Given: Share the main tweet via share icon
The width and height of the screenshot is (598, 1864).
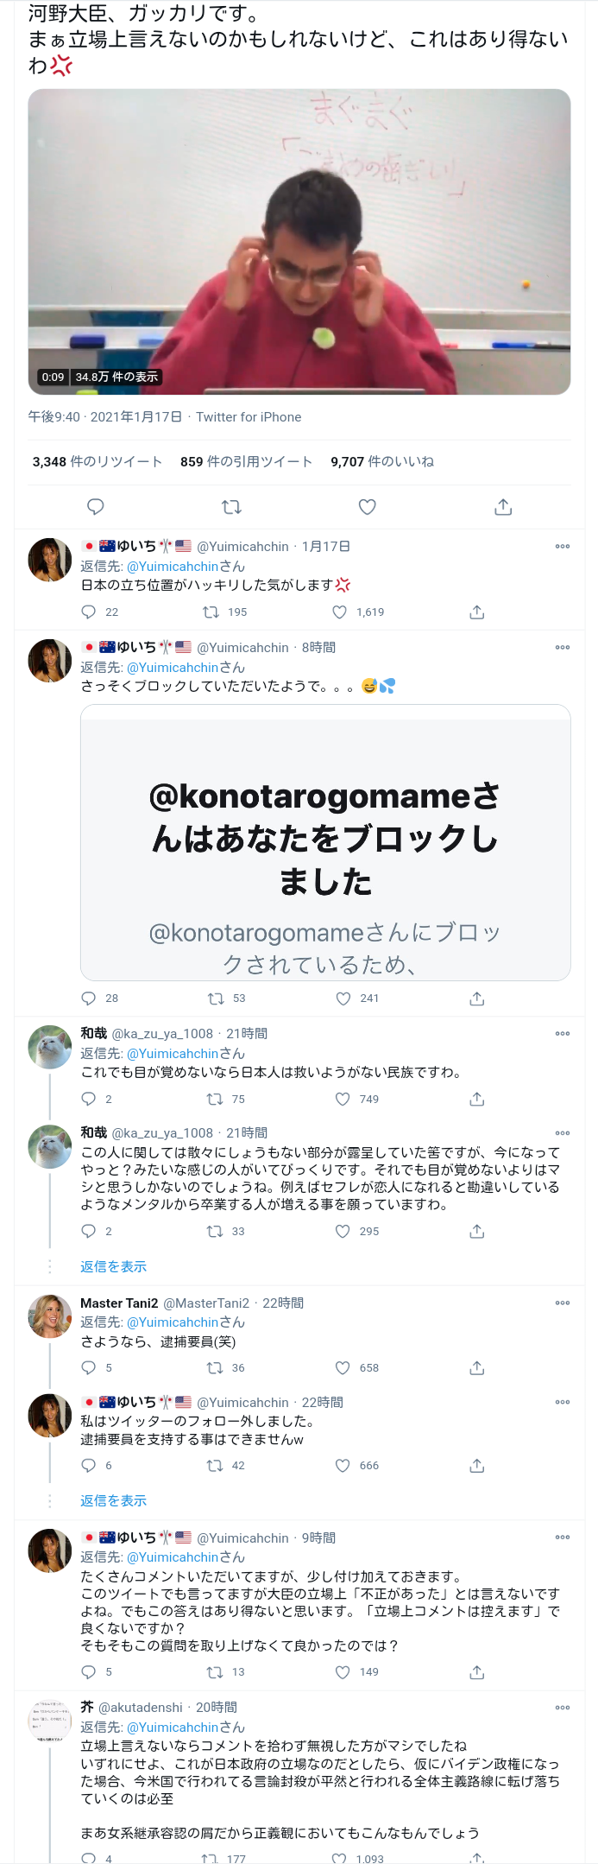Looking at the screenshot, I should (x=503, y=507).
